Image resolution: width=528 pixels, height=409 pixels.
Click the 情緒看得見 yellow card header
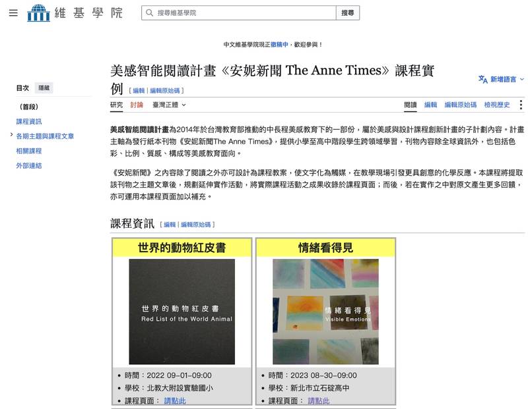point(325,248)
